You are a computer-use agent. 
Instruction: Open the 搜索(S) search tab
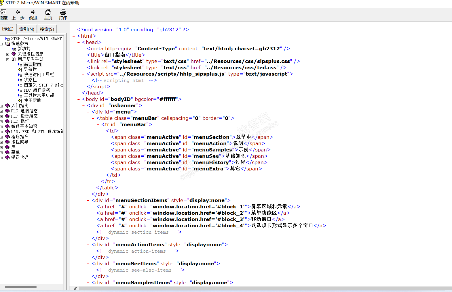pos(47,29)
